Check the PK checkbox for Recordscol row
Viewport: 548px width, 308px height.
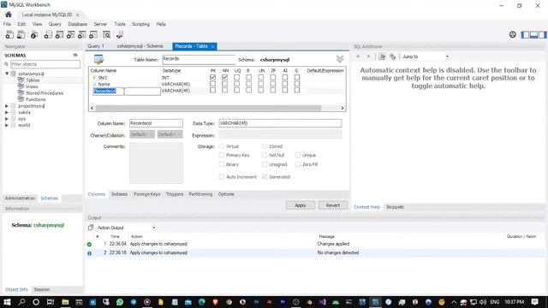(212, 90)
